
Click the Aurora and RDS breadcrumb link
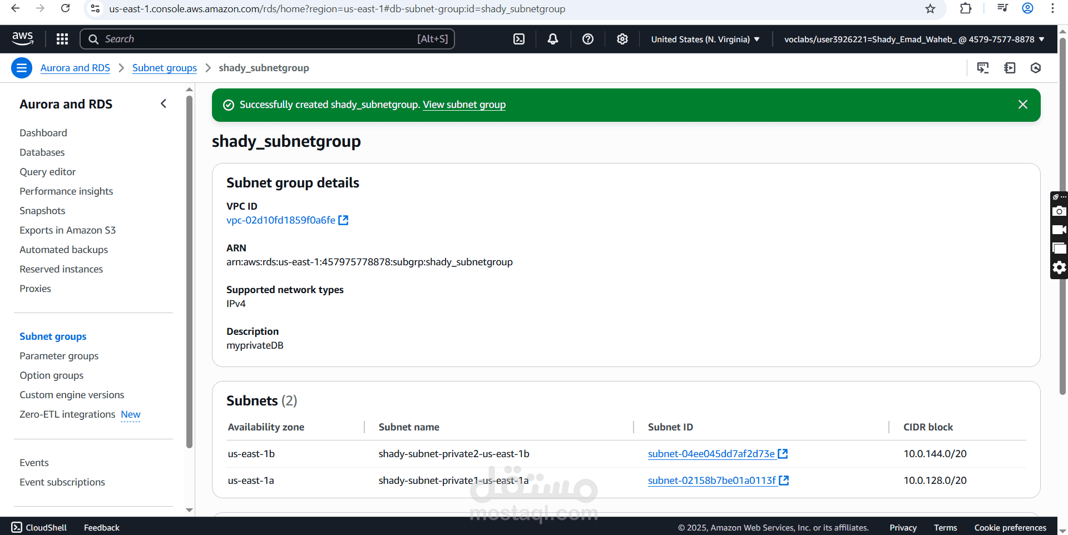click(75, 68)
